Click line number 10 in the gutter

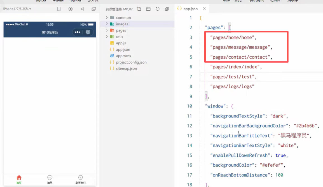(x=189, y=106)
